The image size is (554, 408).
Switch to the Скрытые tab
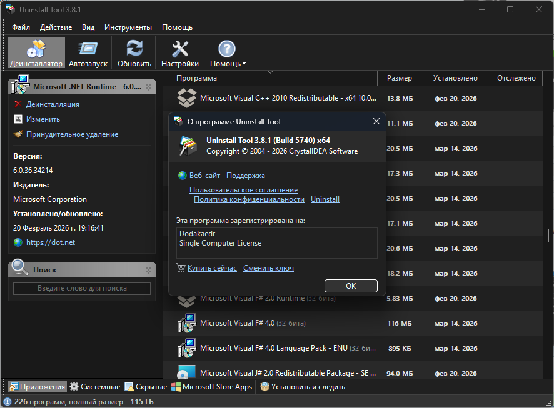click(146, 387)
